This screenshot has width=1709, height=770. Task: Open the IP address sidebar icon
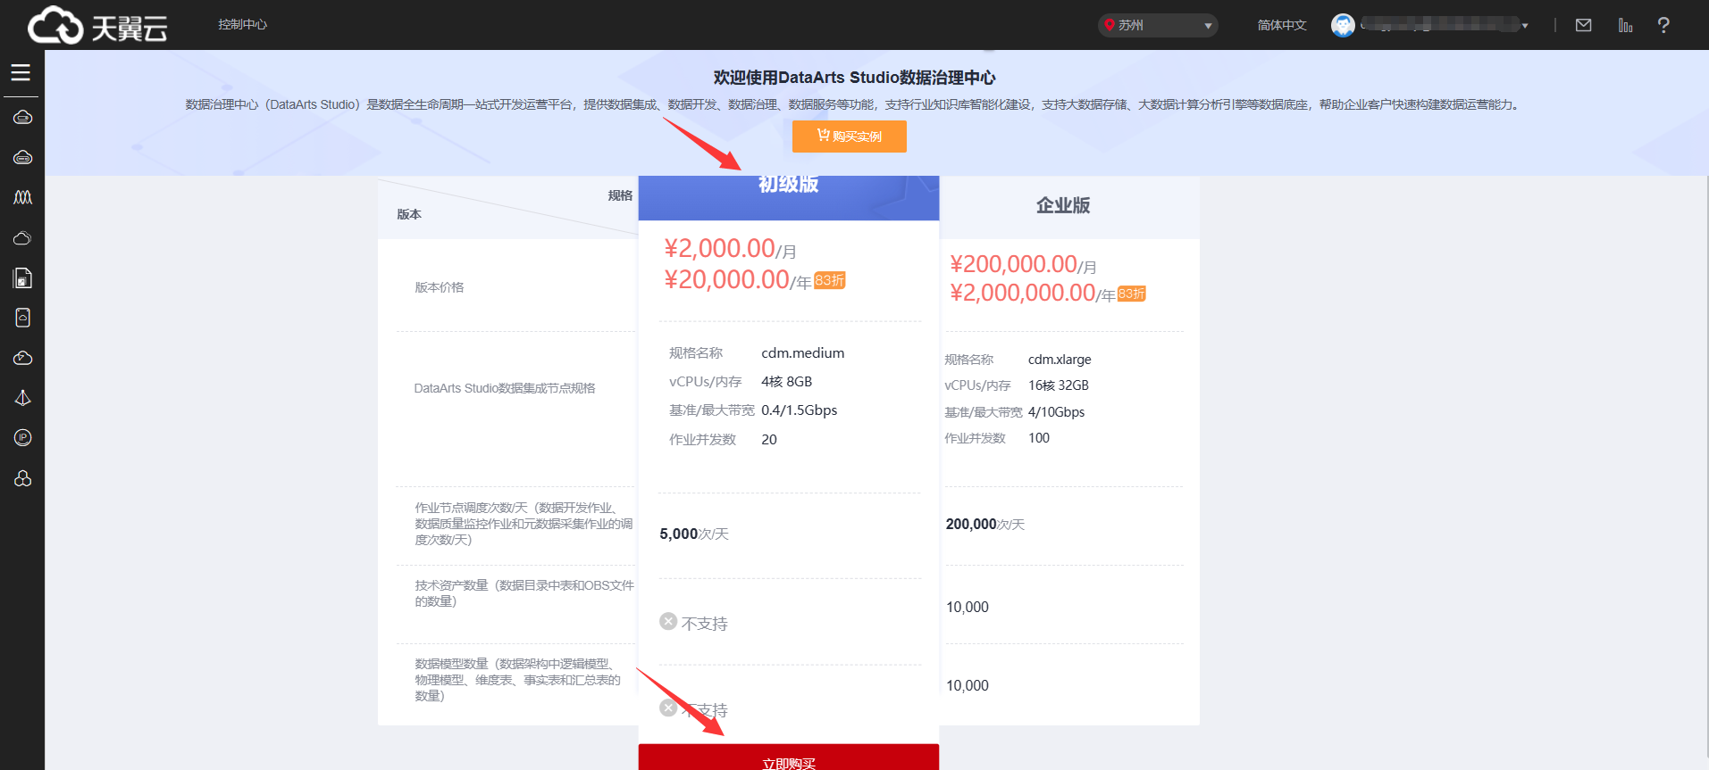point(23,437)
